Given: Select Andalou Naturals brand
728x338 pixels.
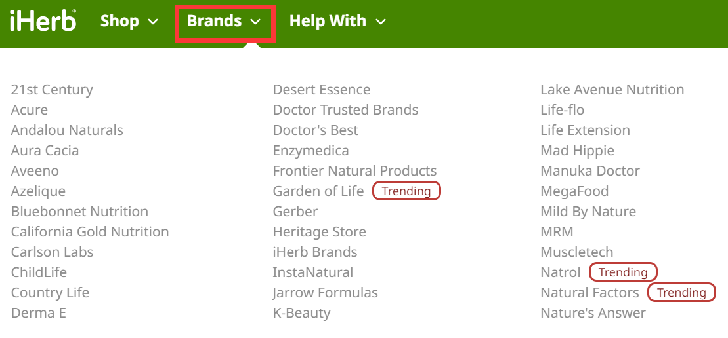Looking at the screenshot, I should (67, 130).
